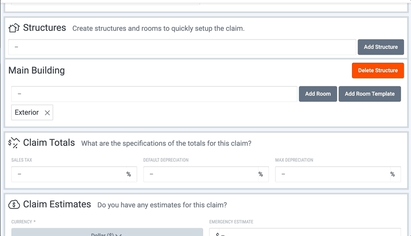Click the Emergency Estimate input field
This screenshot has width=411, height=236.
tap(305, 233)
